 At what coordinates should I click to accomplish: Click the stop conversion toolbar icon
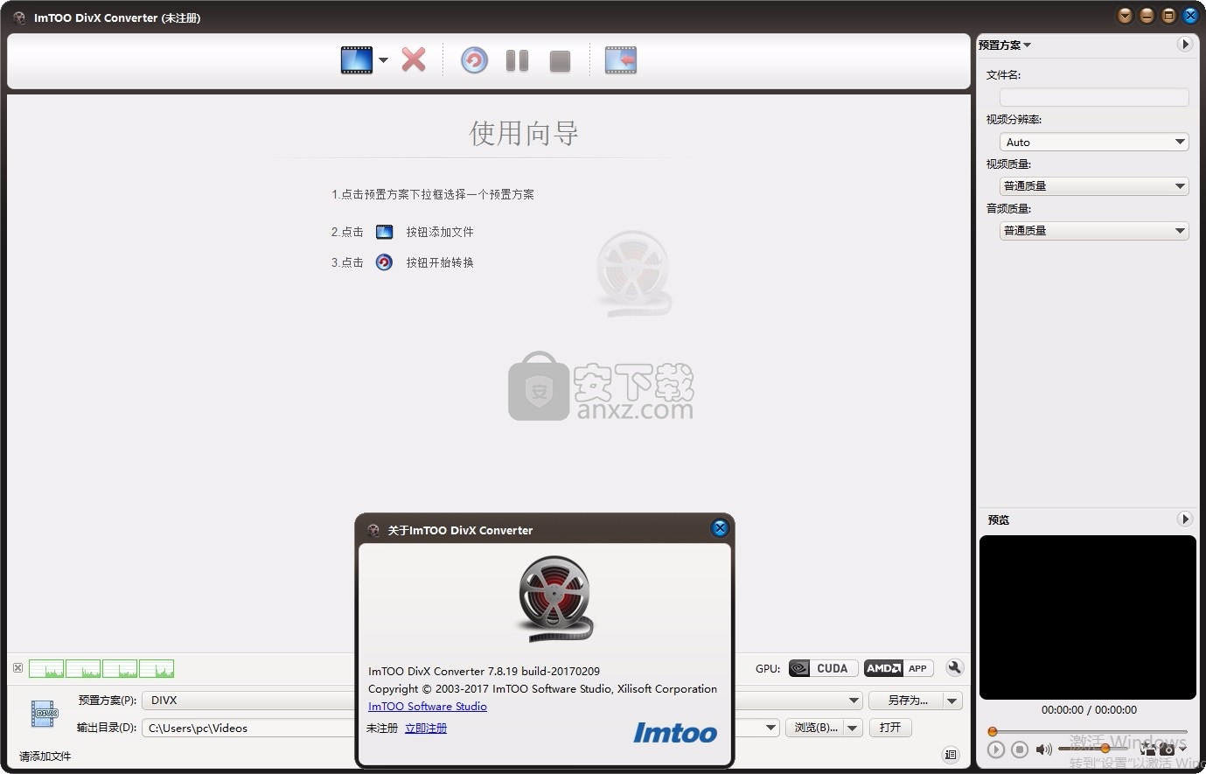coord(560,60)
